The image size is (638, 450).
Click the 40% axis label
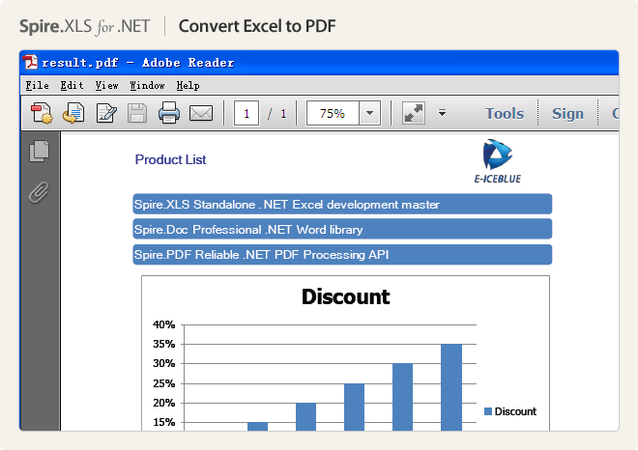[x=164, y=324]
